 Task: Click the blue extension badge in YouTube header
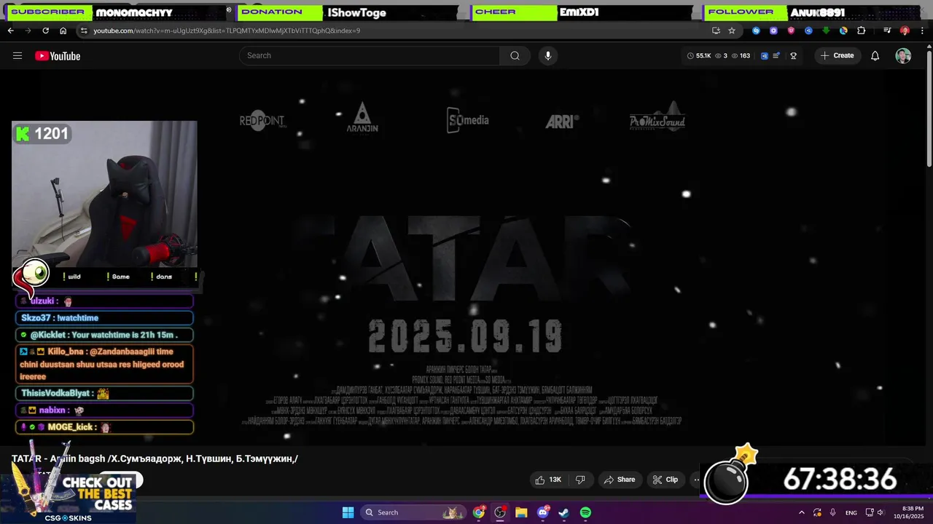tap(765, 56)
